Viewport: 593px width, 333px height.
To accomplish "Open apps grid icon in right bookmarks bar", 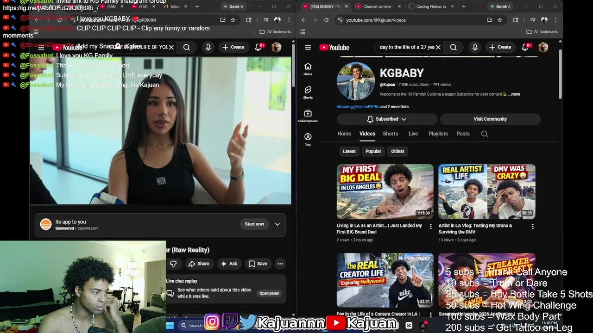I will (x=303, y=31).
